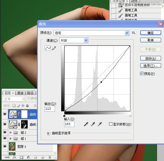
Task: Click the delete layer trash icon
Action: point(50,157)
